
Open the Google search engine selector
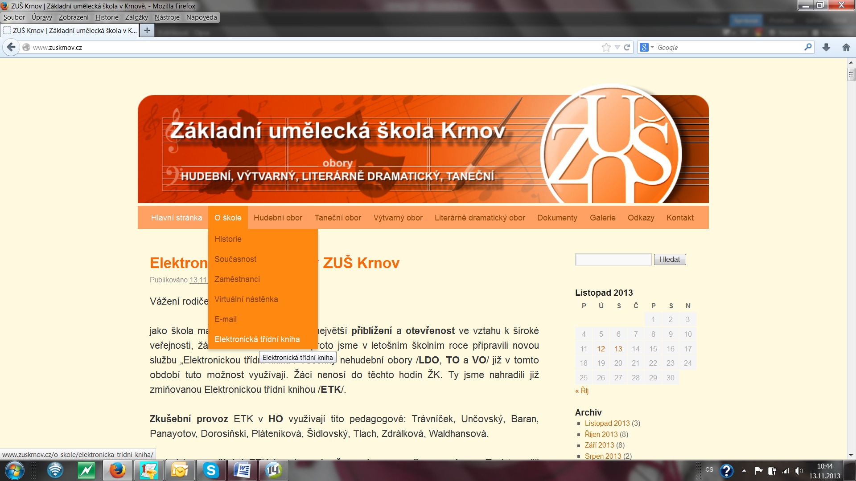(x=647, y=47)
